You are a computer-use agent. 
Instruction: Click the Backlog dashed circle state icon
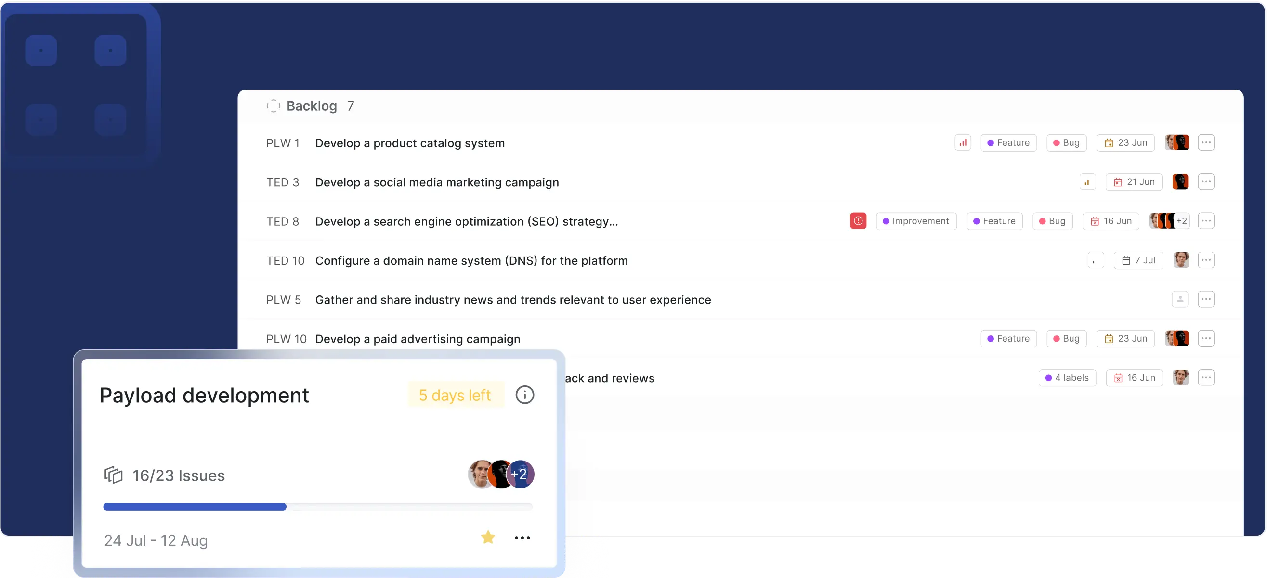click(x=274, y=106)
